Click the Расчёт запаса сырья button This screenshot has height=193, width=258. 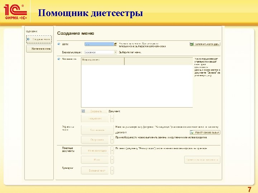pos(205,132)
